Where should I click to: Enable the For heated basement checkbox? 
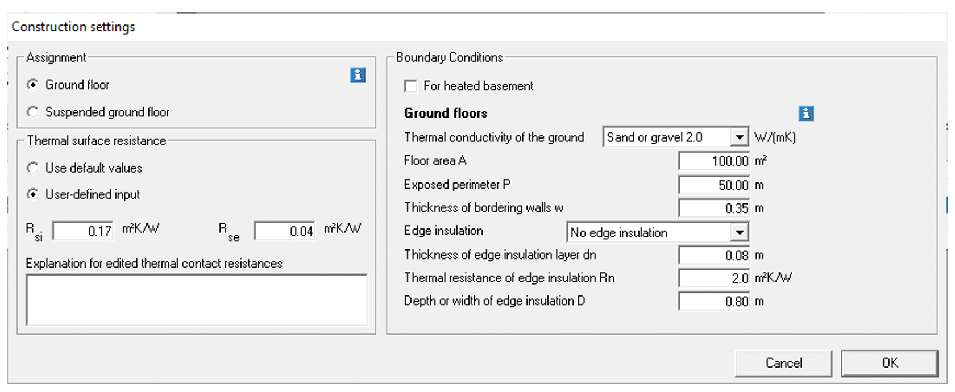[412, 86]
